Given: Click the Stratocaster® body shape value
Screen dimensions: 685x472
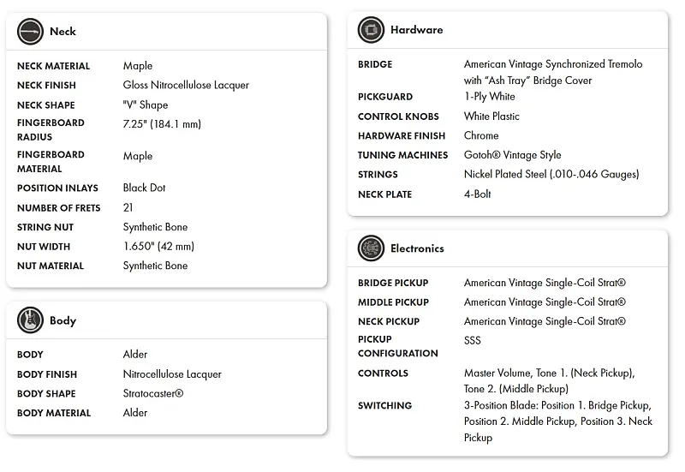Looking at the screenshot, I should 153,394.
